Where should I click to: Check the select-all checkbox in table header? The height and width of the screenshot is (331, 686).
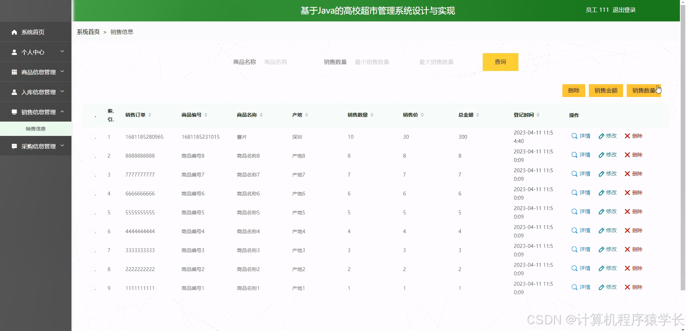click(92, 115)
